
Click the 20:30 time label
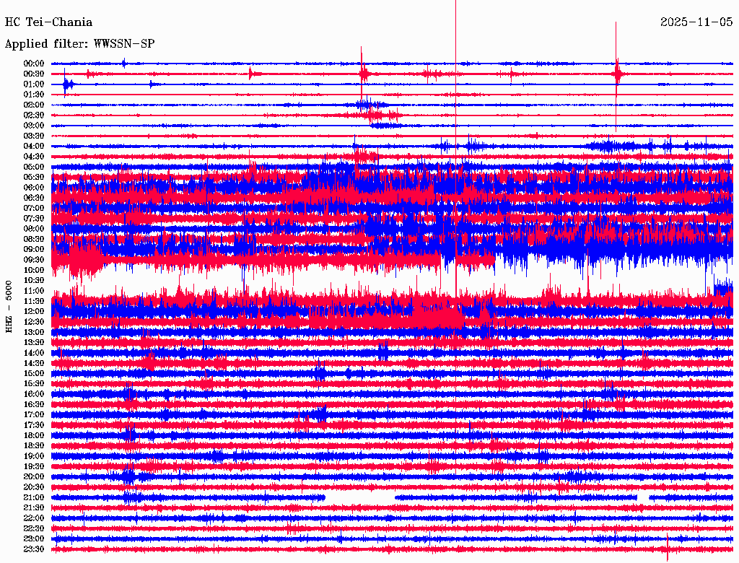click(34, 487)
